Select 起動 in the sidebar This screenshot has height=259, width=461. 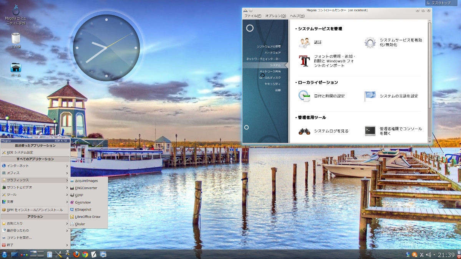(278, 90)
